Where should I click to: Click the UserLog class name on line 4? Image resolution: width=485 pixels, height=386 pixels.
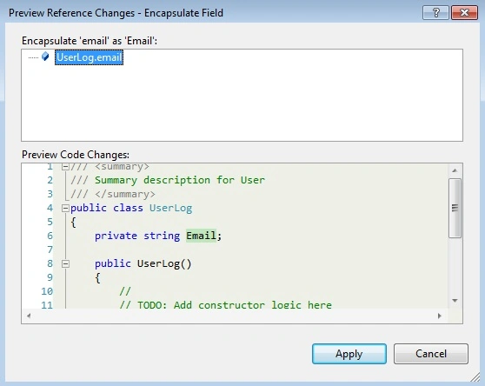click(x=170, y=208)
